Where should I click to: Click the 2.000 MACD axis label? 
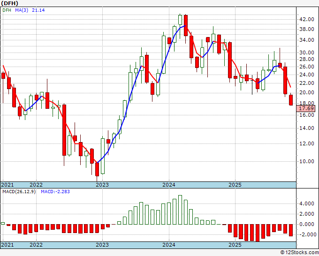(307, 214)
